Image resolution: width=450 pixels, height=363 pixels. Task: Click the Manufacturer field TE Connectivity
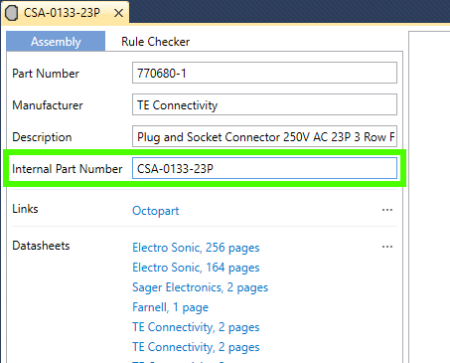tap(264, 104)
